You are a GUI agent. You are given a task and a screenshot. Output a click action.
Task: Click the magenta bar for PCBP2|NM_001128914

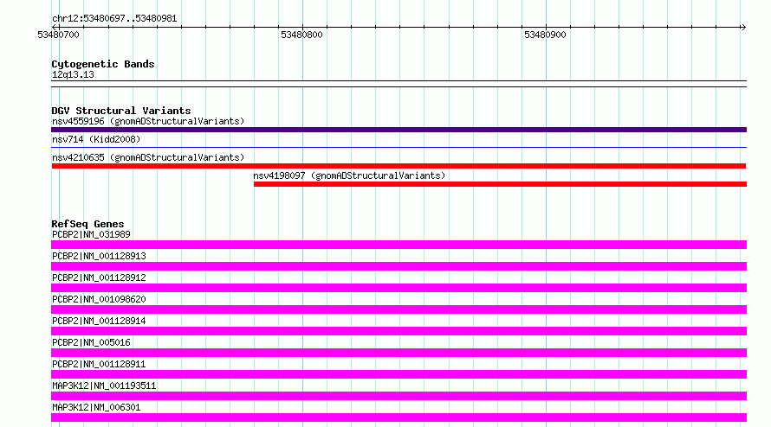click(398, 331)
